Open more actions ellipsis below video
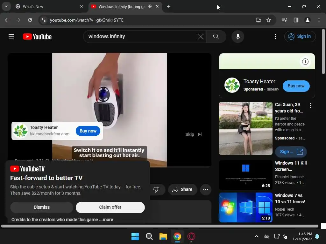The width and height of the screenshot is (326, 244). [x=206, y=189]
